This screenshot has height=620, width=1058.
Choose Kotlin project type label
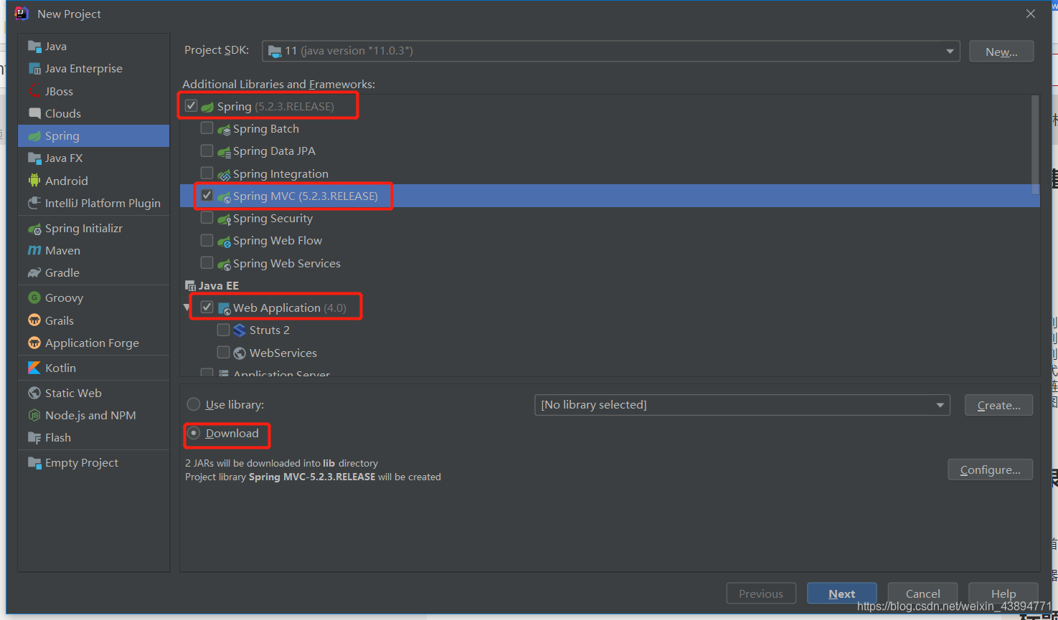tap(60, 368)
